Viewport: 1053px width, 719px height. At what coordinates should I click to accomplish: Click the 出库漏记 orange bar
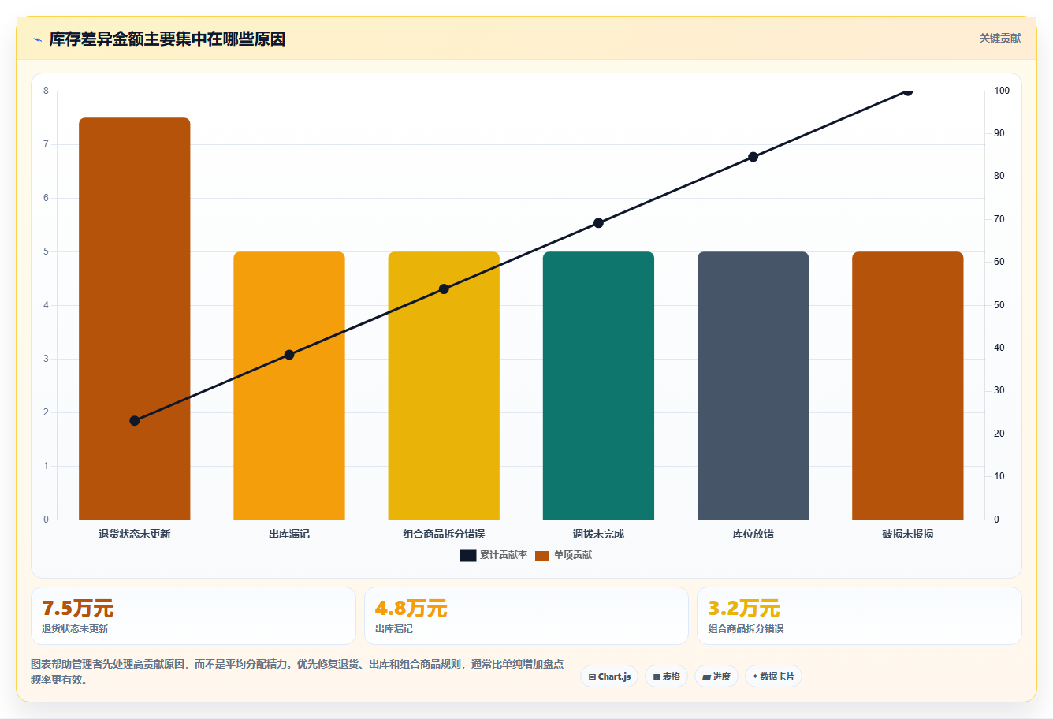[x=289, y=386]
